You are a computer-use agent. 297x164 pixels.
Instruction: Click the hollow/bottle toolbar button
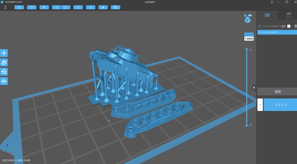click(103, 7)
